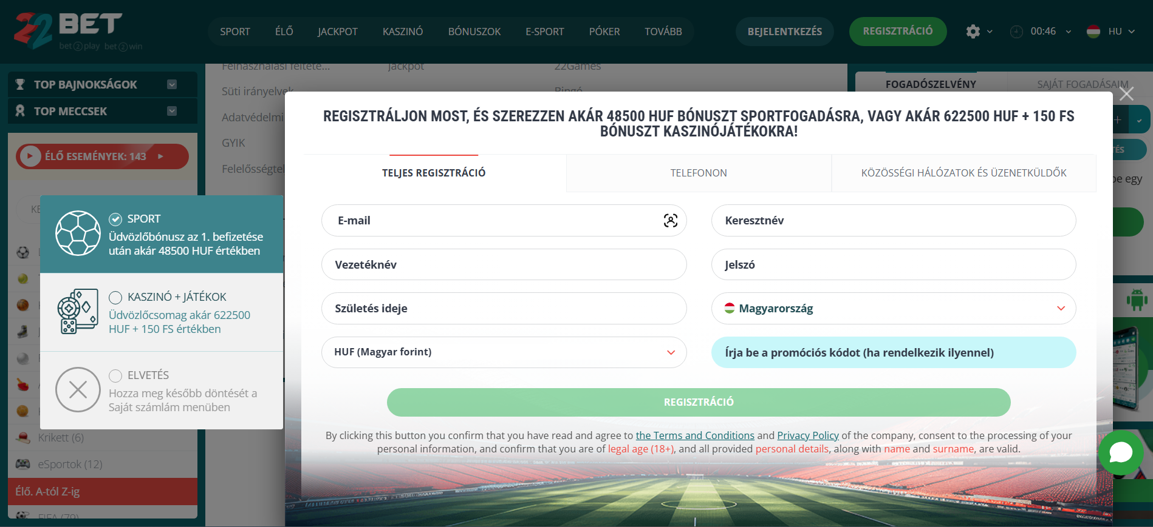Click the GYIK footer link
Screen dimensions: 1153x527
click(233, 143)
